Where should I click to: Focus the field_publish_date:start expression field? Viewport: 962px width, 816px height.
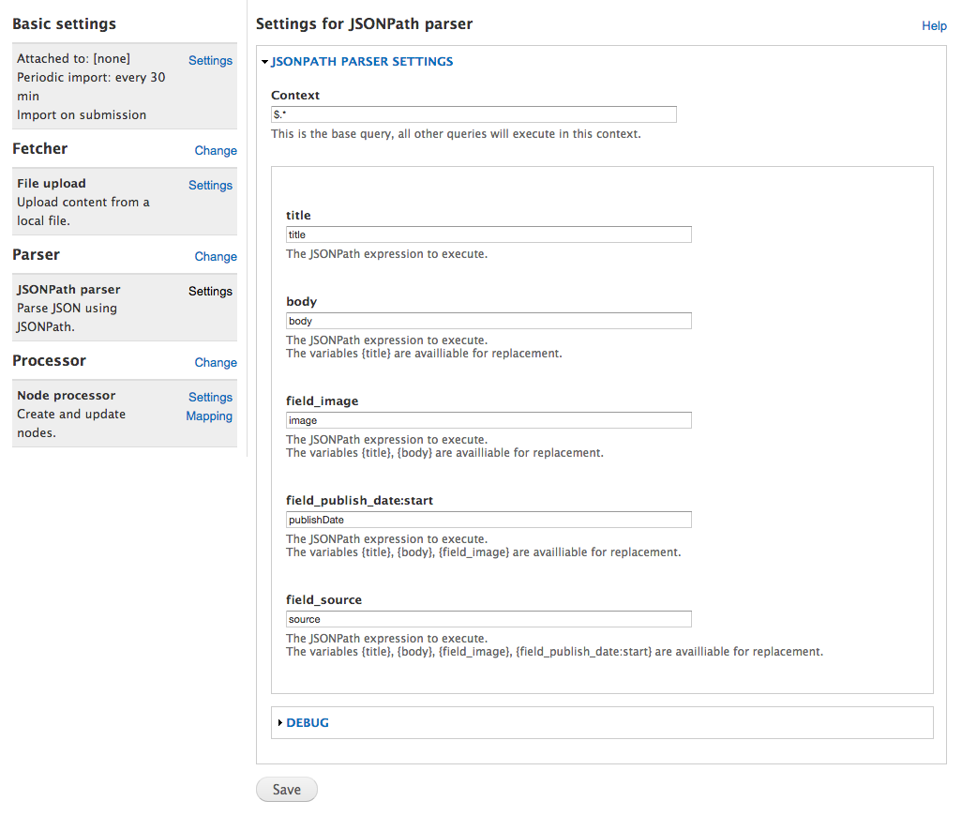pyautogui.click(x=489, y=520)
